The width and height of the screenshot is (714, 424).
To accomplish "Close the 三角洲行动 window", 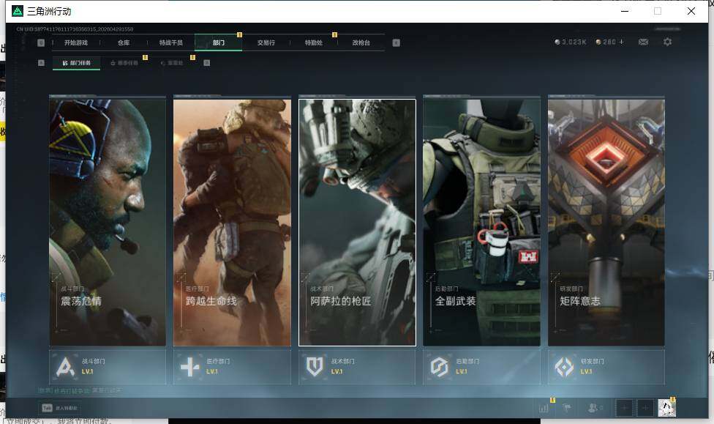I will (691, 11).
